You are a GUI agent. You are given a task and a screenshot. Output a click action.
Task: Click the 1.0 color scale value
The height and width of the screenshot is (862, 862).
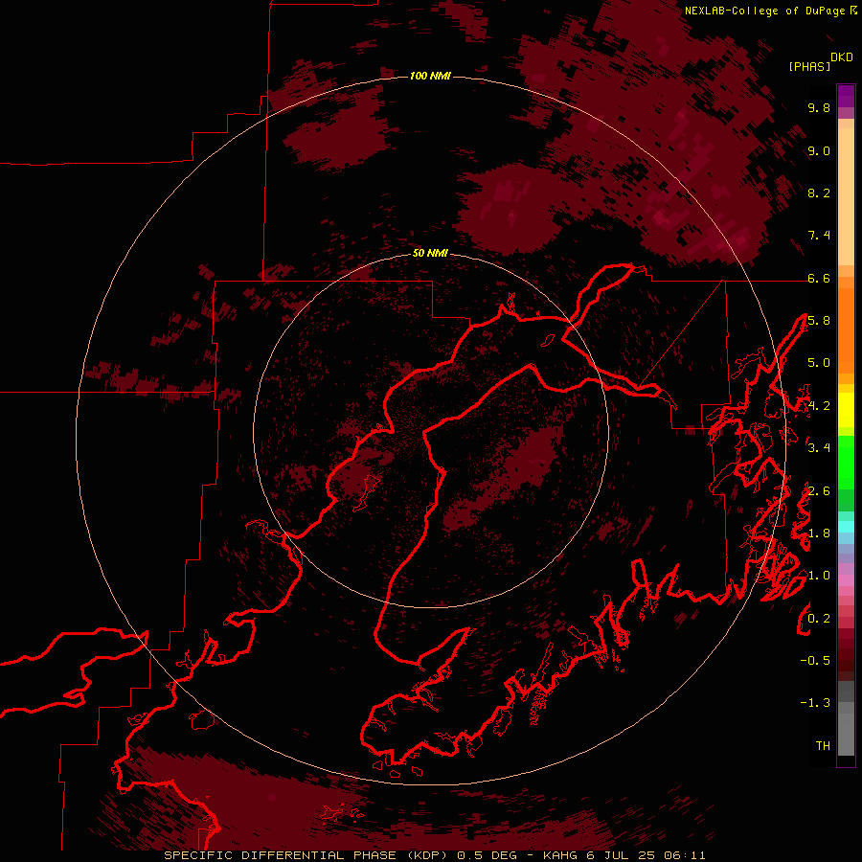tap(819, 576)
